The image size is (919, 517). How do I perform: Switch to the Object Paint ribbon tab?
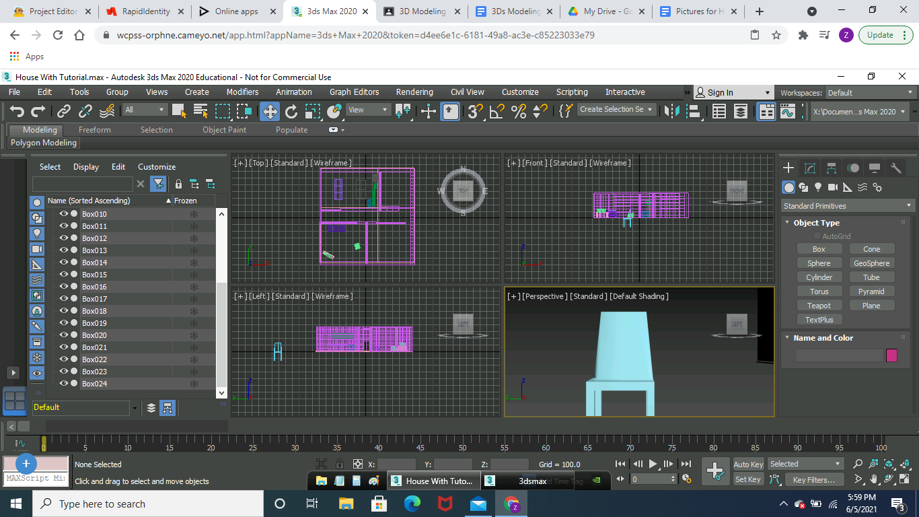[x=224, y=130]
